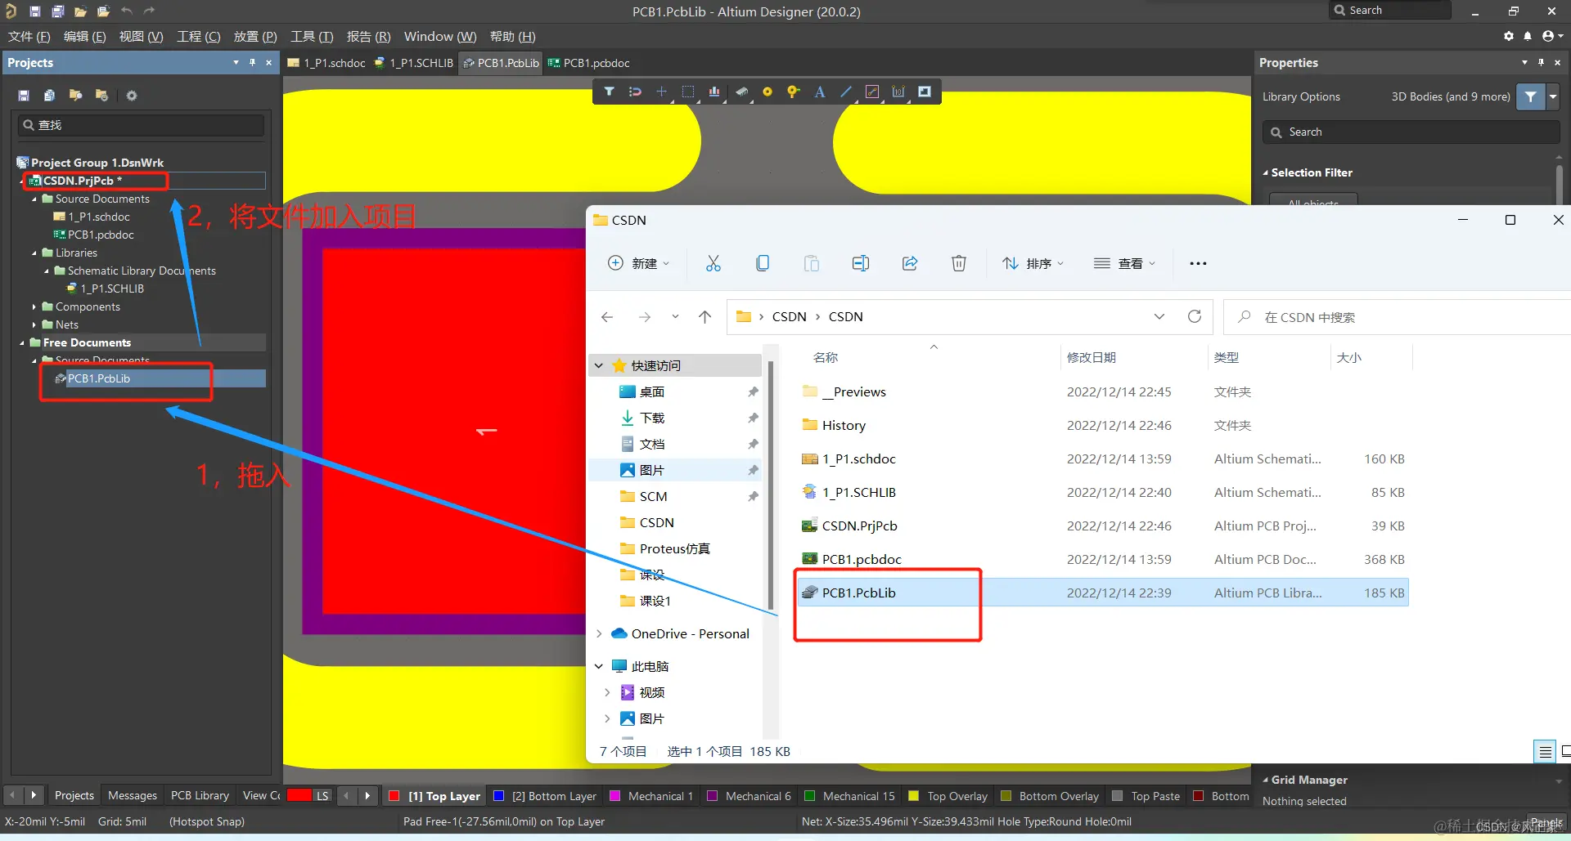Screen dimensions: 1571x841
Task: Select the place via tool
Action: click(793, 92)
